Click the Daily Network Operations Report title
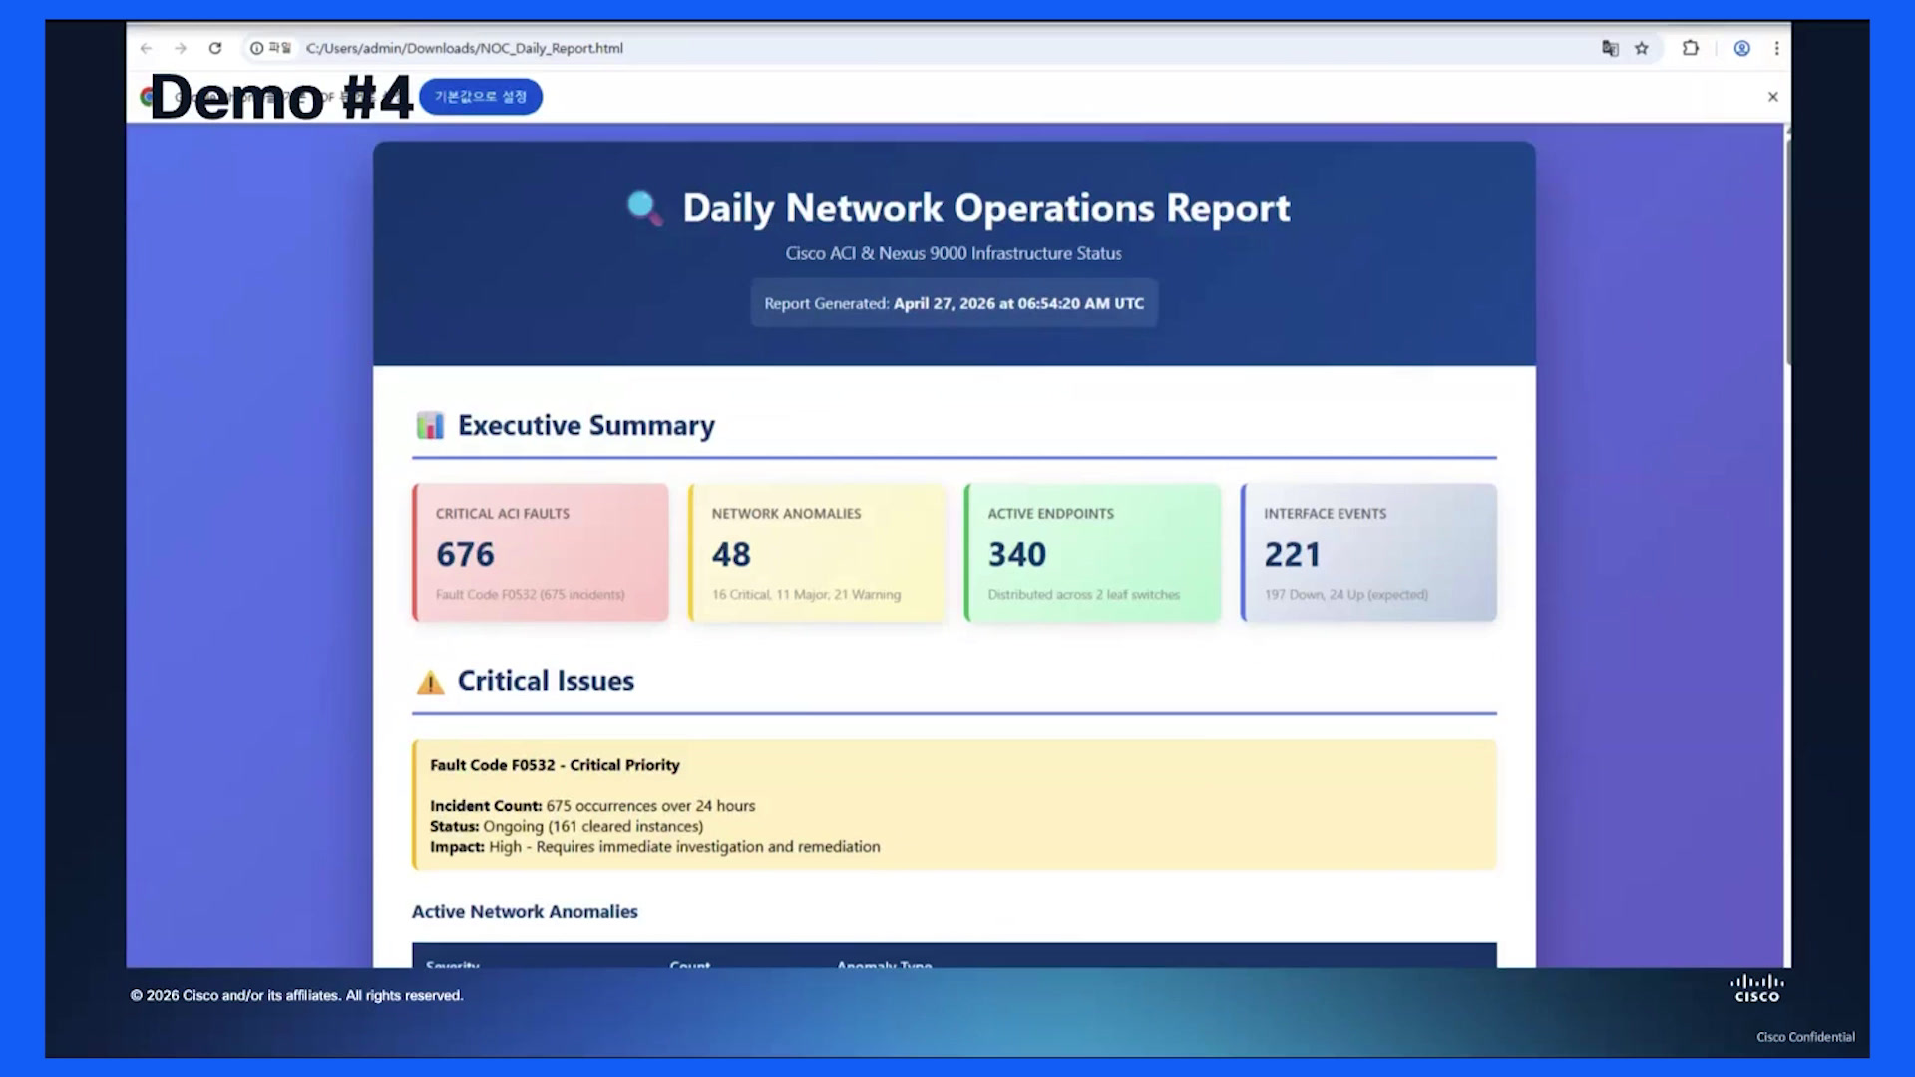1915x1077 pixels. coord(986,208)
